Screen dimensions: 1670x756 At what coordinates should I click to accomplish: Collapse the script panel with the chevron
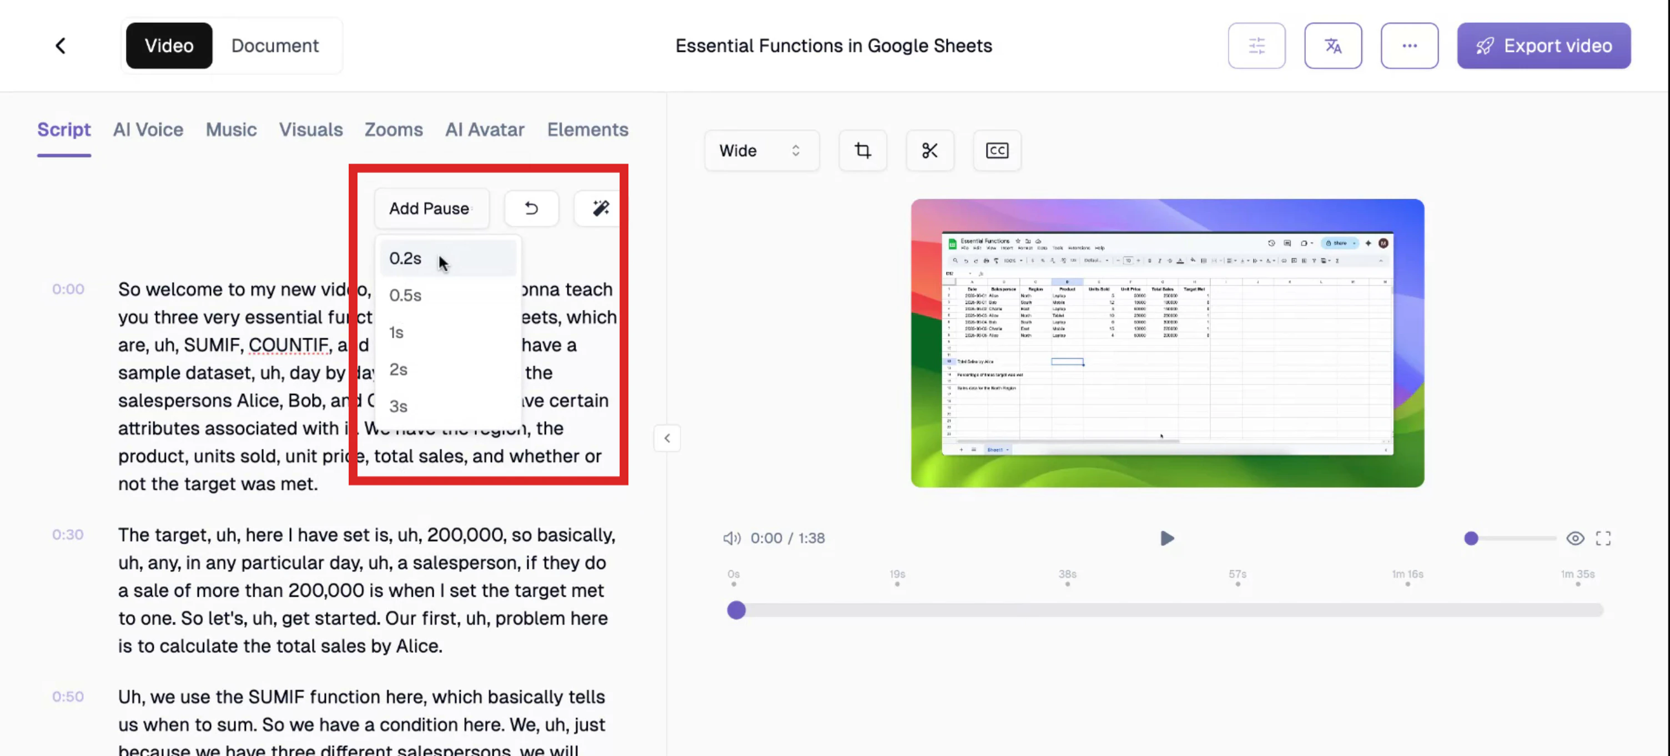(x=667, y=438)
